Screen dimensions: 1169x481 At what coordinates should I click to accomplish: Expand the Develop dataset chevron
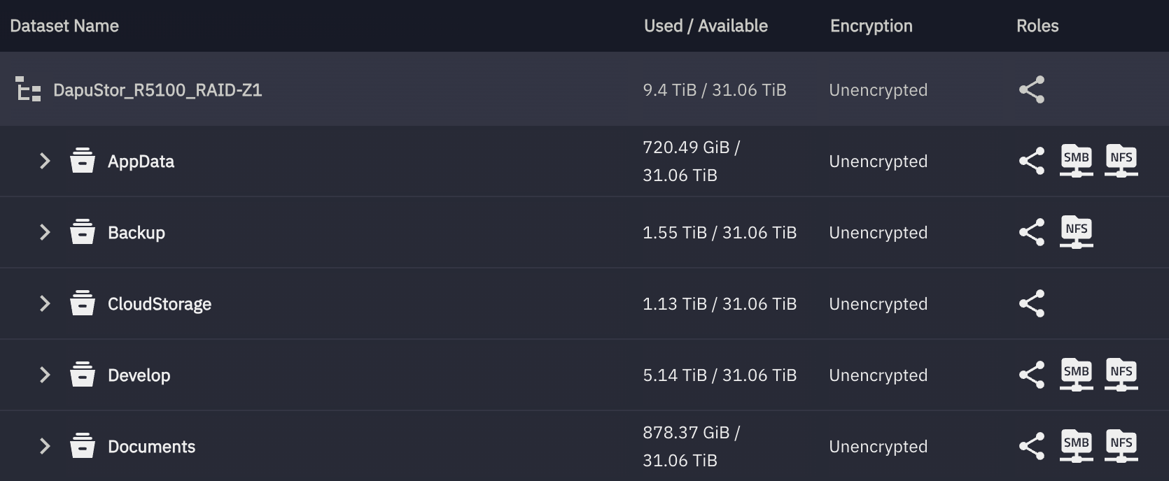[x=45, y=375]
